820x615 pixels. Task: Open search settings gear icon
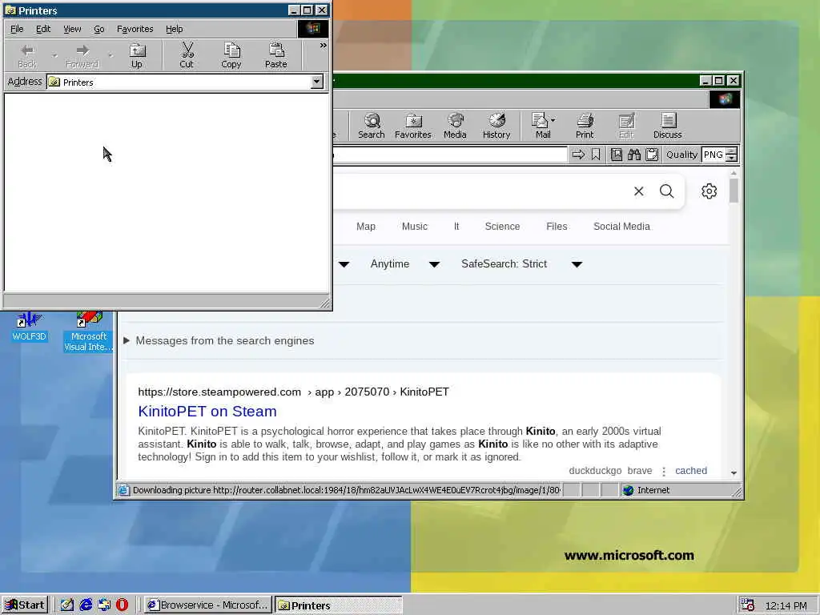(709, 191)
